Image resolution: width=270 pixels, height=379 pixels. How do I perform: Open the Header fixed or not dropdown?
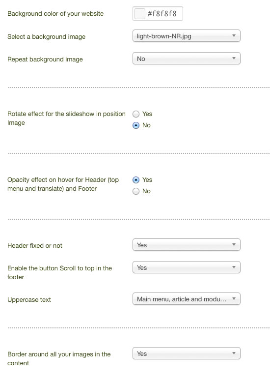[186, 245]
